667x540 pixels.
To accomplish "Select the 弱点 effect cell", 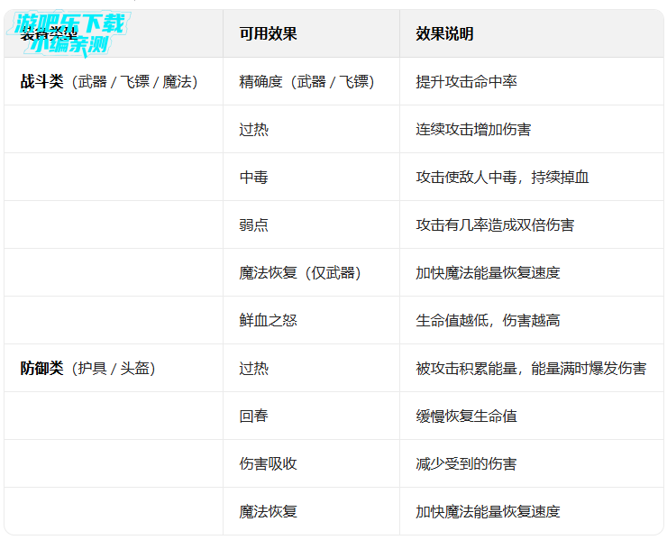I will tap(253, 225).
